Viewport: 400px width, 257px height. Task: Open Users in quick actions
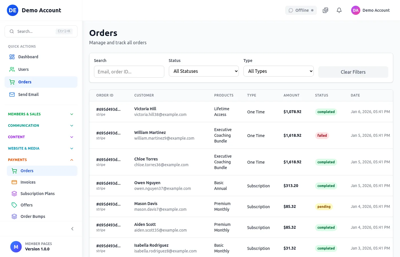tap(41, 69)
